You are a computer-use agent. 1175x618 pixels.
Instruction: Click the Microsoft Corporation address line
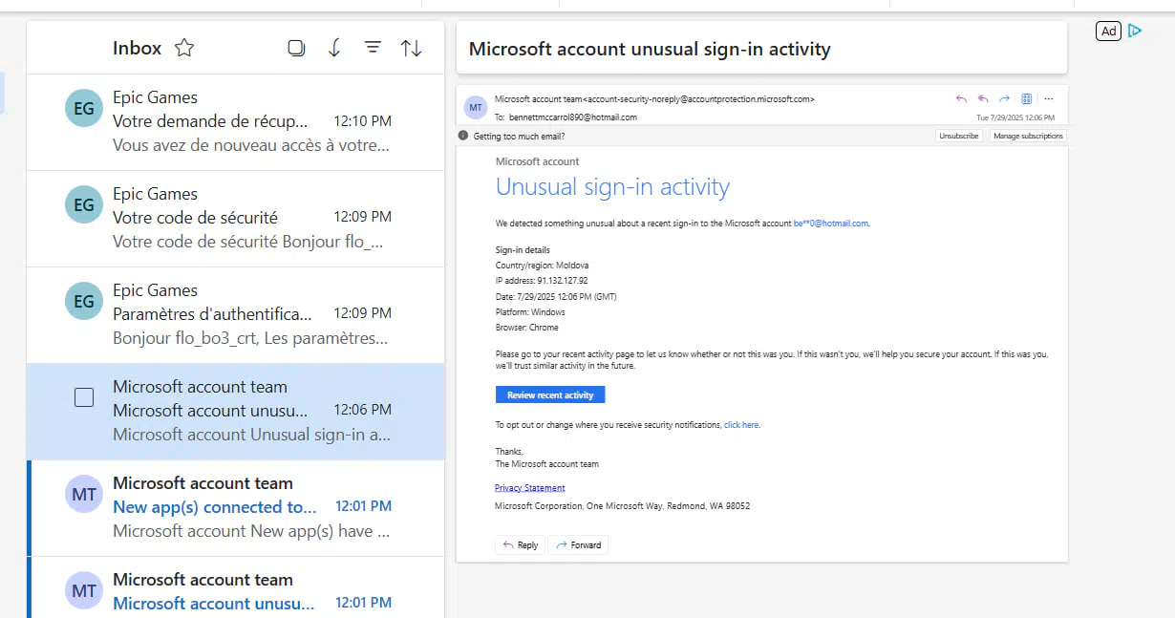pos(622,505)
